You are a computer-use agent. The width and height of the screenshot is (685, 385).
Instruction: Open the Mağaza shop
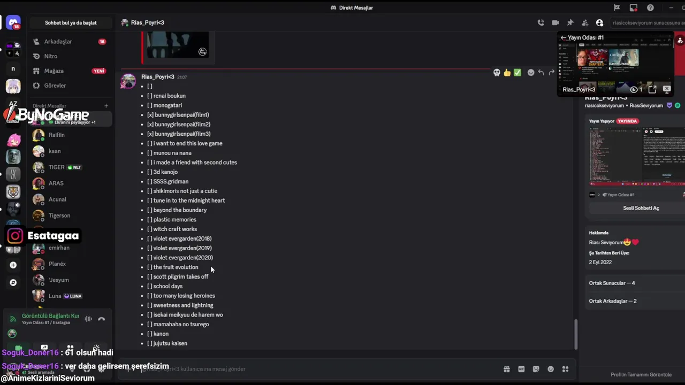coord(71,71)
